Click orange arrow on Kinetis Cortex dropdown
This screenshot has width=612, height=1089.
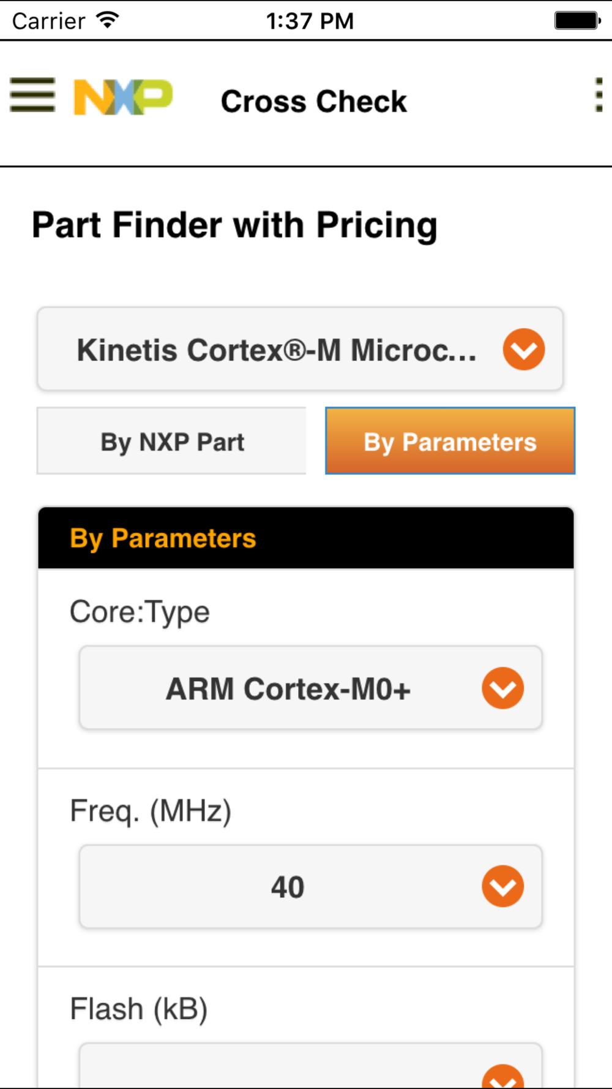tap(524, 349)
